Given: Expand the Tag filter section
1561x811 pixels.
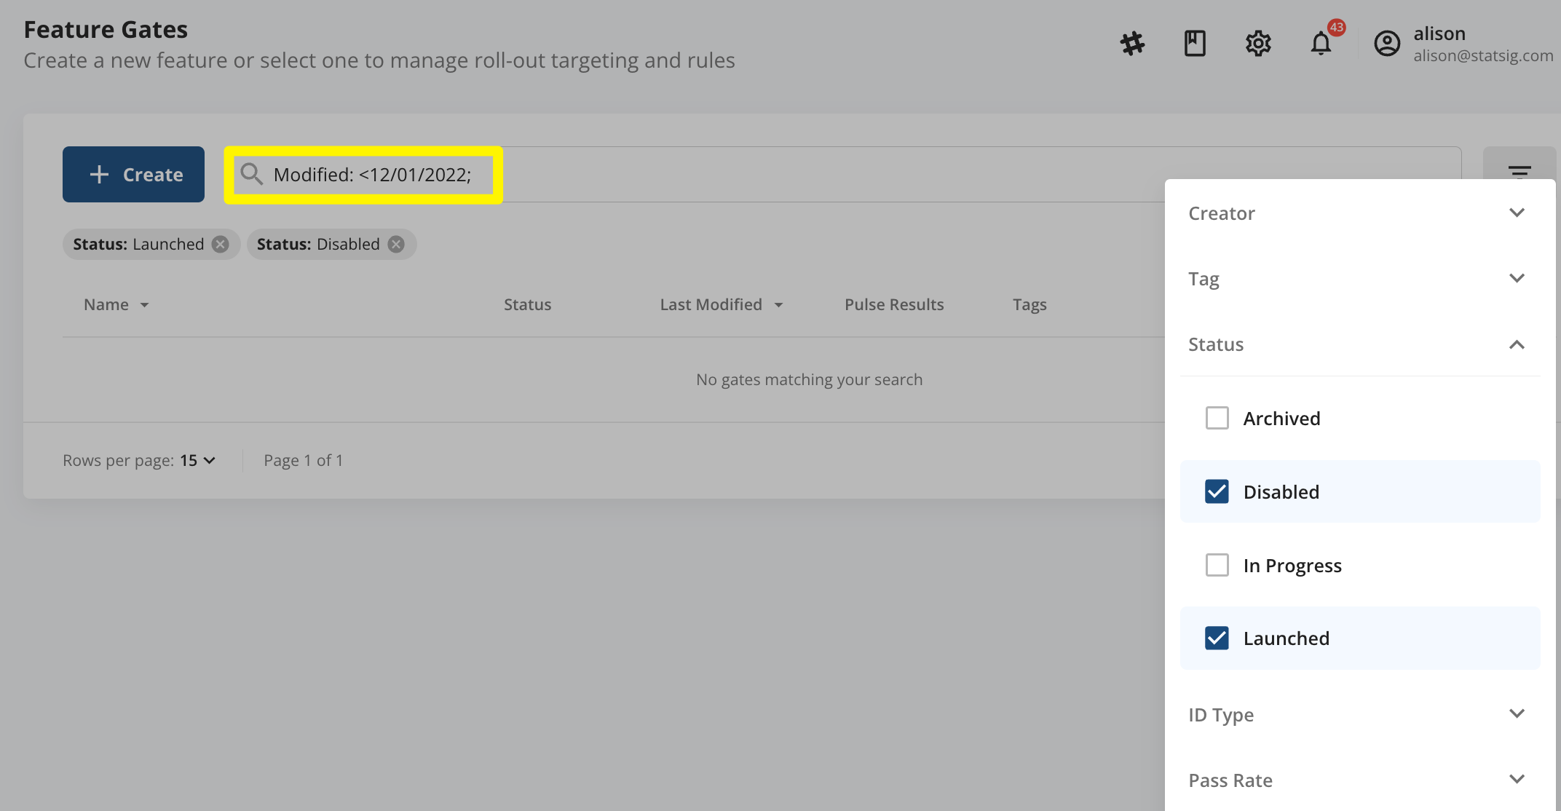Looking at the screenshot, I should pyautogui.click(x=1517, y=277).
